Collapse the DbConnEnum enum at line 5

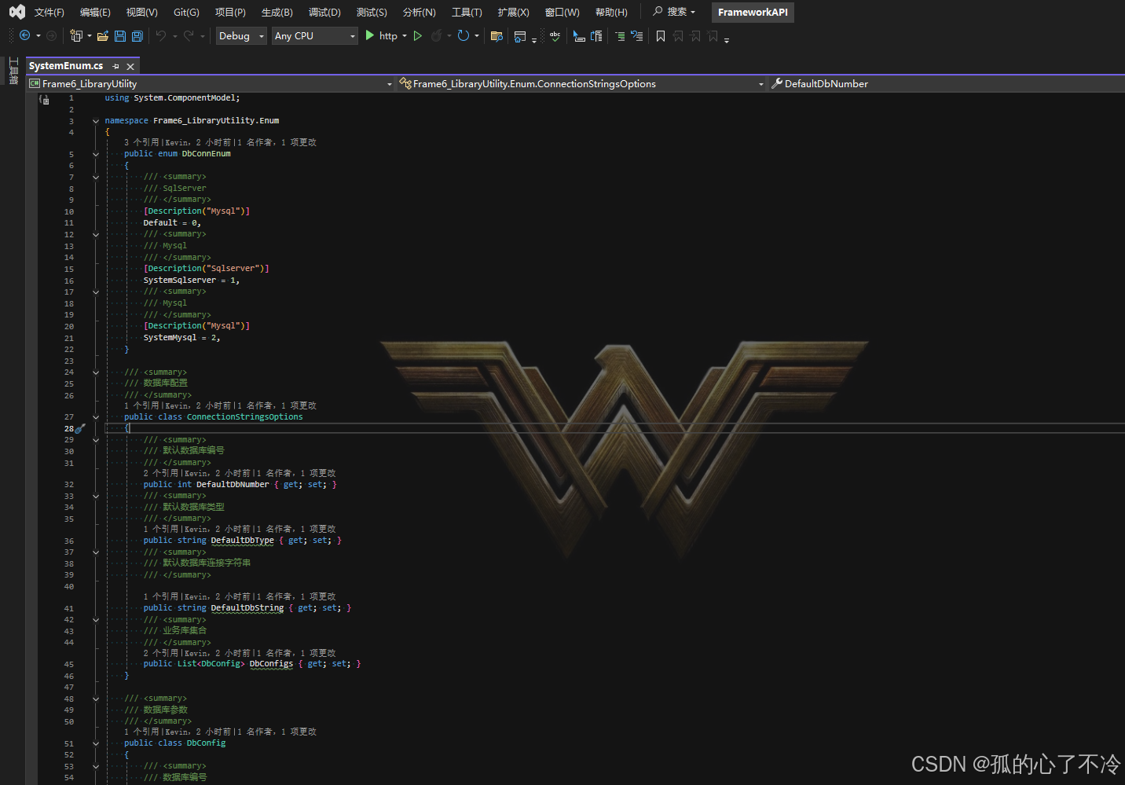coord(96,154)
